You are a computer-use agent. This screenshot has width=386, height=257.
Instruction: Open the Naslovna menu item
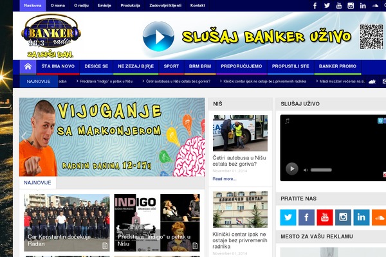point(33,5)
